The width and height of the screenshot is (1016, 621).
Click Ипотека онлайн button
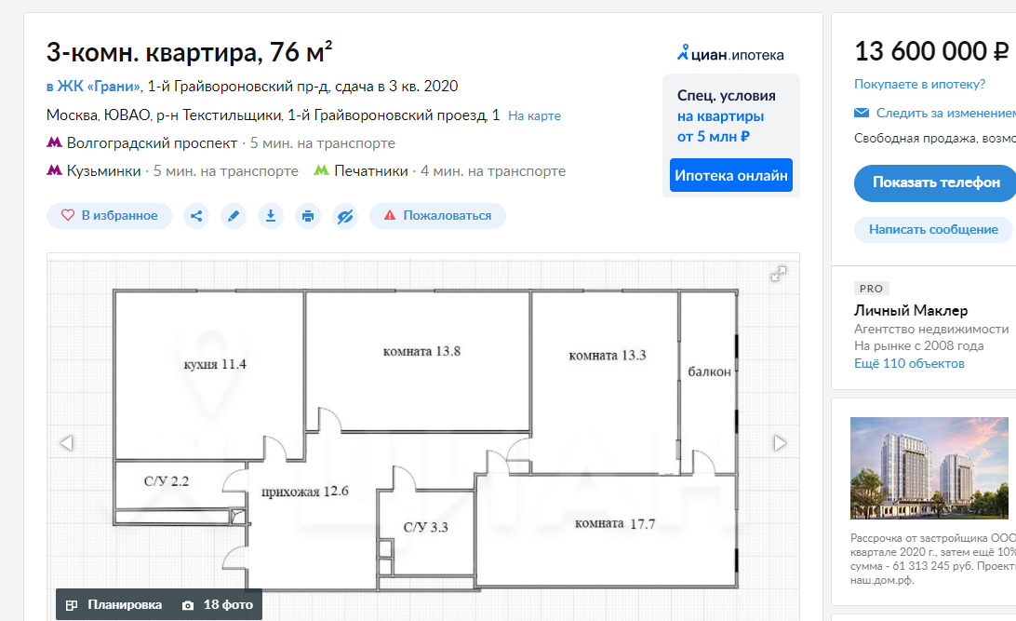[731, 175]
